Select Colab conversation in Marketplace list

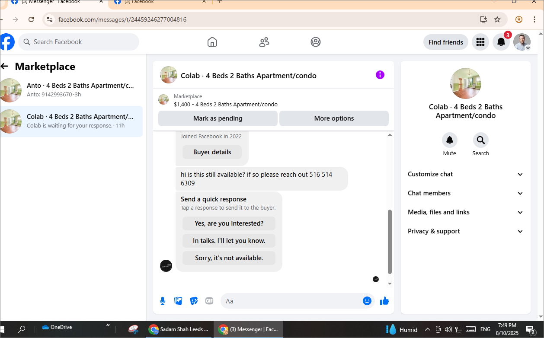(x=71, y=121)
